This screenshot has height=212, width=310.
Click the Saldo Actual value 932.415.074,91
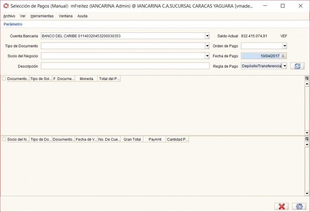[x=254, y=36]
